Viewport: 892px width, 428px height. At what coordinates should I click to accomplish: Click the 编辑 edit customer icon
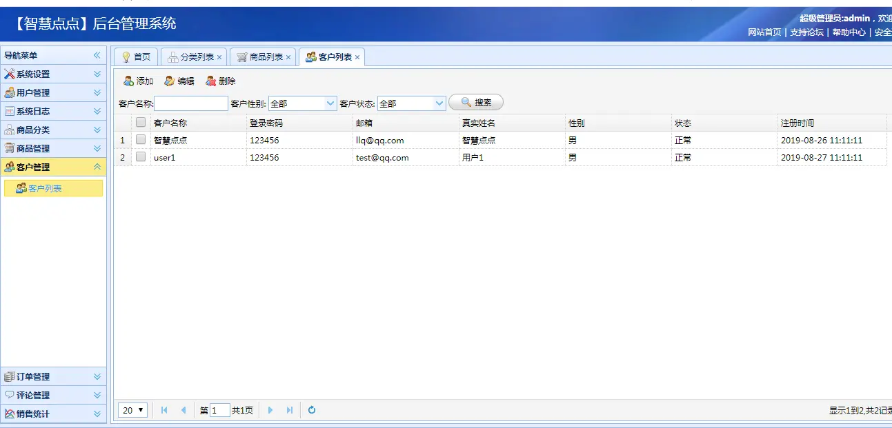coord(170,81)
